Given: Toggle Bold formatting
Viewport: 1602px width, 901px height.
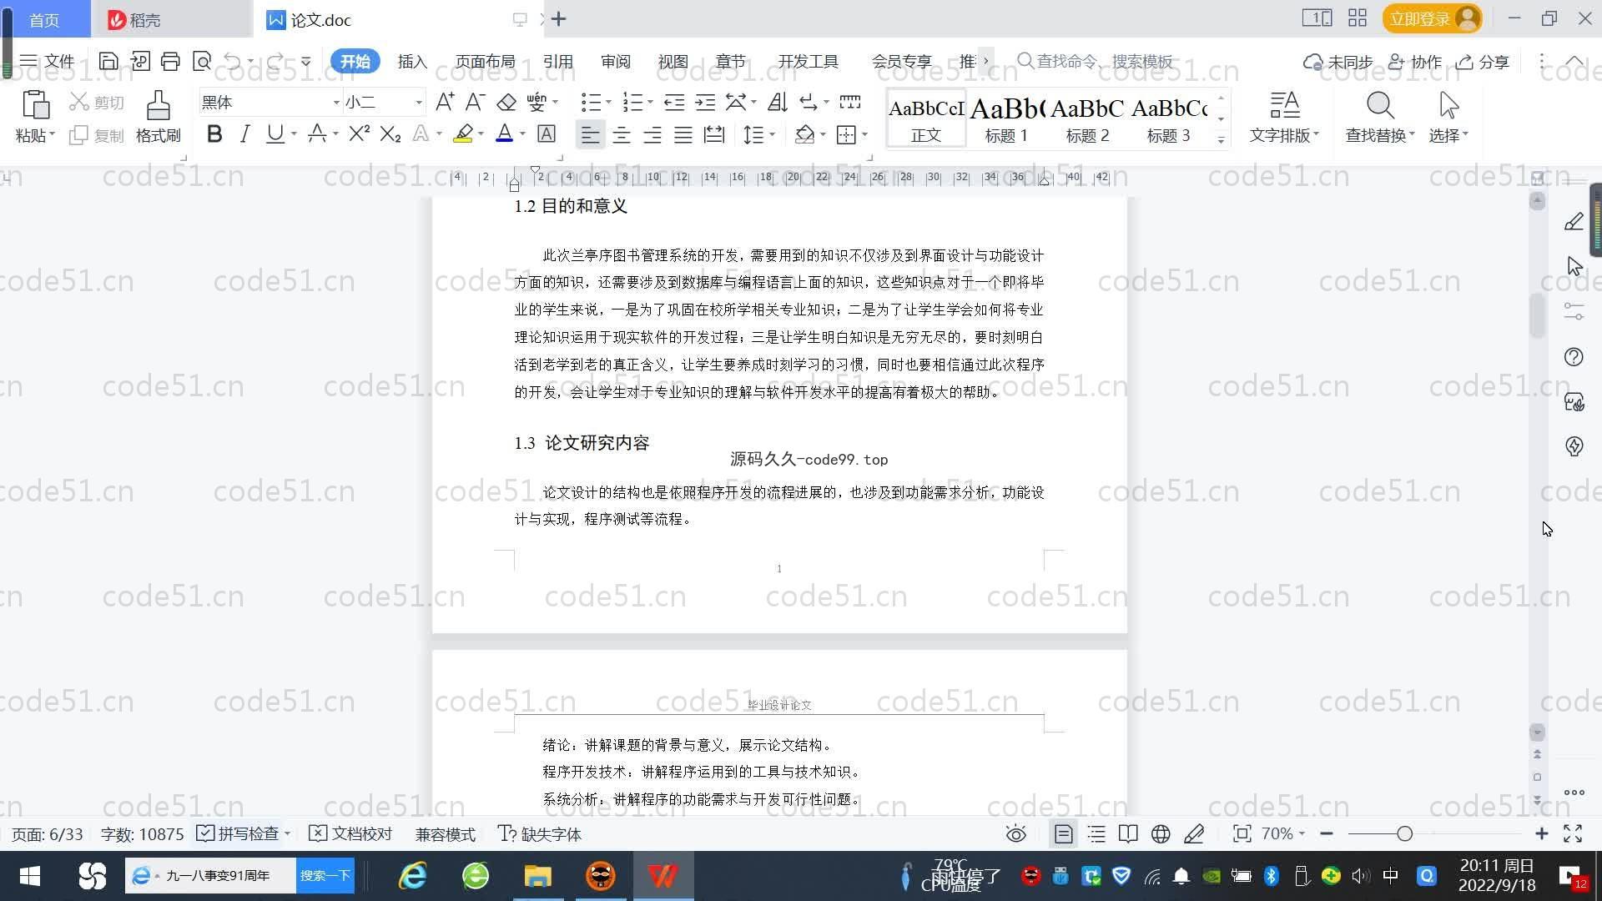Looking at the screenshot, I should (x=214, y=133).
